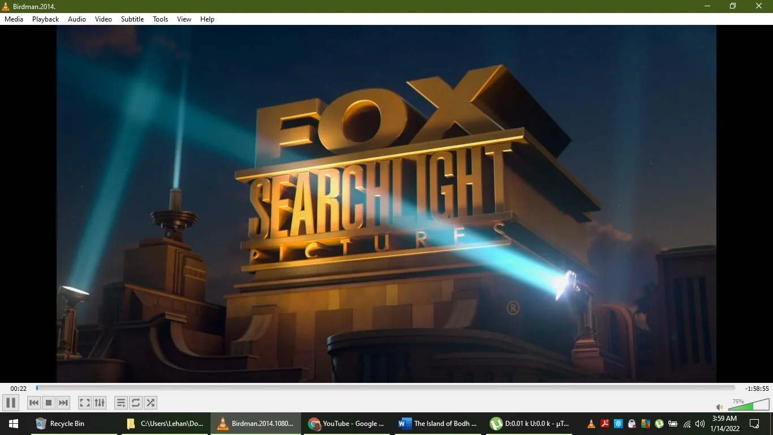Set the VLC volume slider level
Viewport: 773px width, 435px height.
pyautogui.click(x=749, y=404)
